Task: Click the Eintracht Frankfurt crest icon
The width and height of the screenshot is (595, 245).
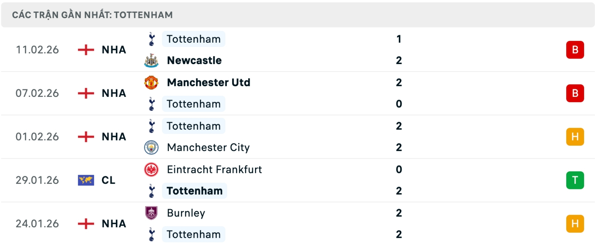Action: click(x=151, y=170)
